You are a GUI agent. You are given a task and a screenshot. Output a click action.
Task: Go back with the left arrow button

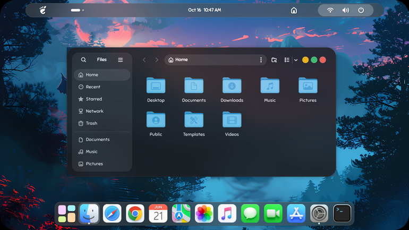tap(144, 60)
